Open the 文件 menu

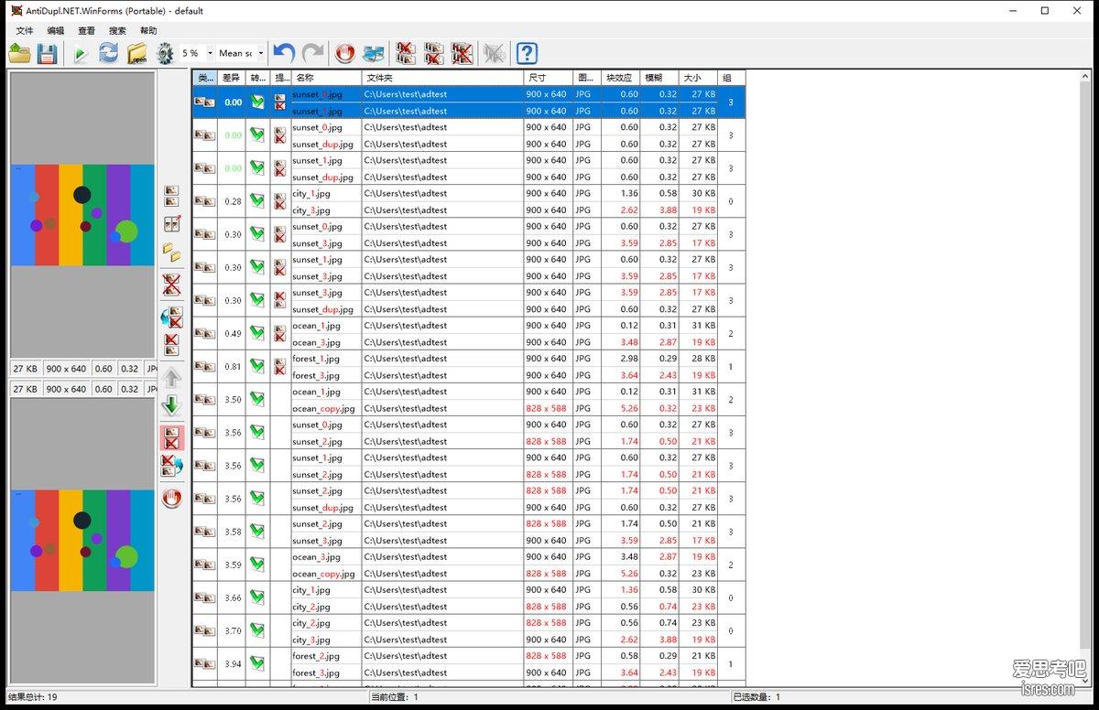[25, 31]
